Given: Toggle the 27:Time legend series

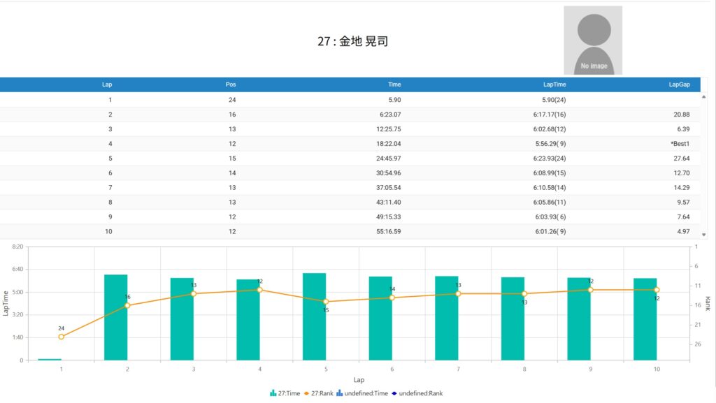Looking at the screenshot, I should 285,393.
